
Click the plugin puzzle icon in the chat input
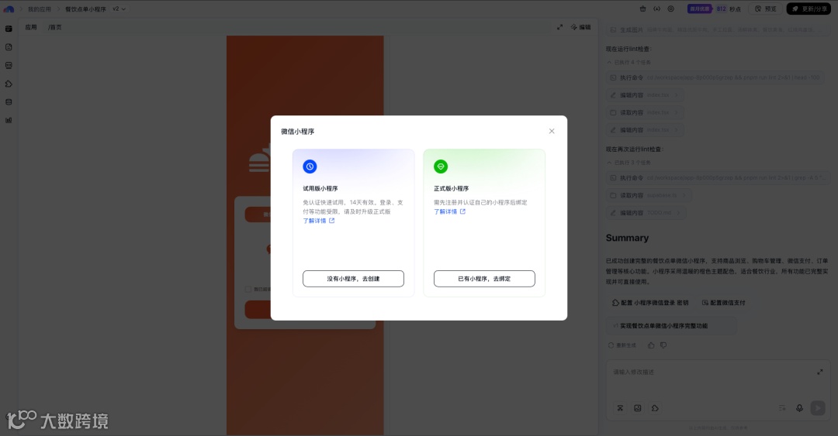point(655,408)
